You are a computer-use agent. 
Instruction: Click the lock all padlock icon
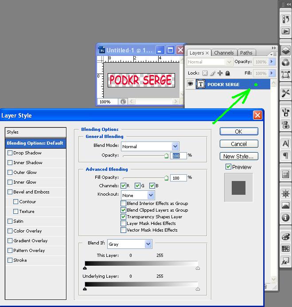(227, 73)
